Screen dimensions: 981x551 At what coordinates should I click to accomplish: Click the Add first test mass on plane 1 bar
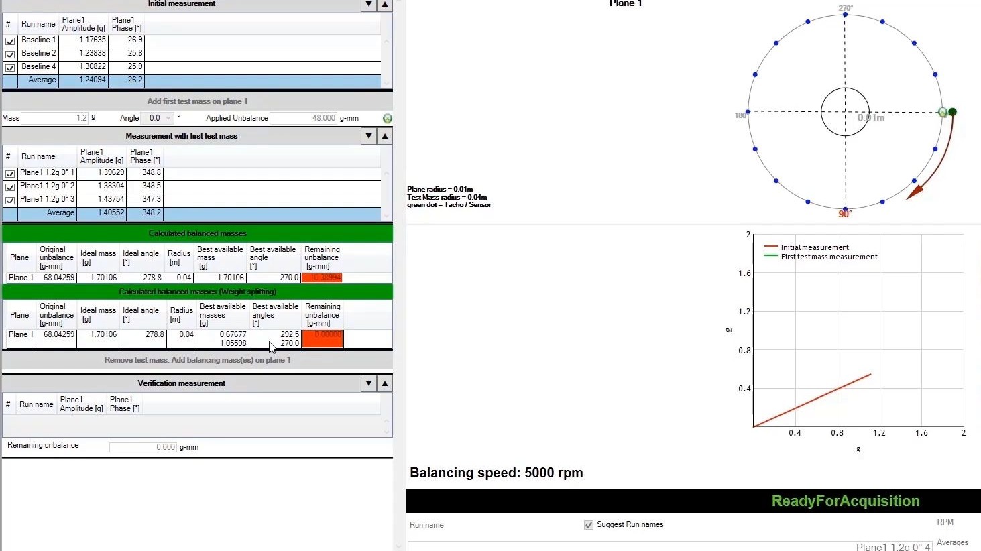tap(197, 101)
